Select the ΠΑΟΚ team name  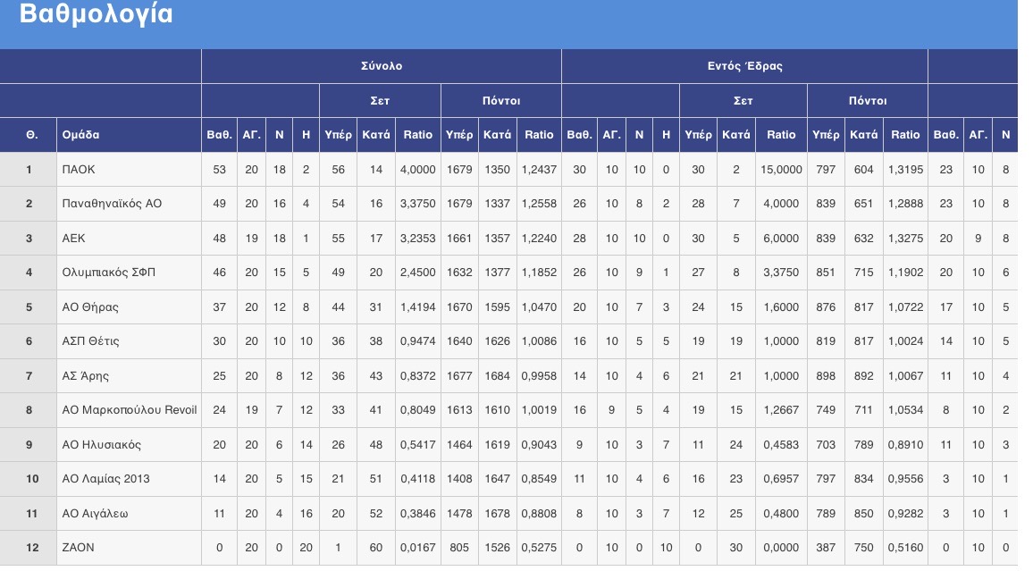tap(79, 169)
